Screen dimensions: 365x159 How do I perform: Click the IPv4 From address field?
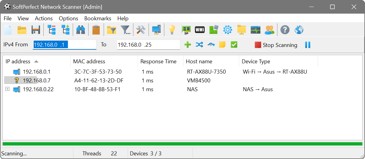[64, 45]
